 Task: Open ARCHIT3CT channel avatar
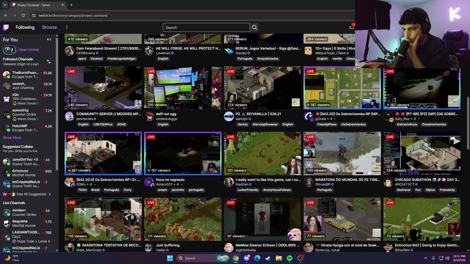pos(388,182)
